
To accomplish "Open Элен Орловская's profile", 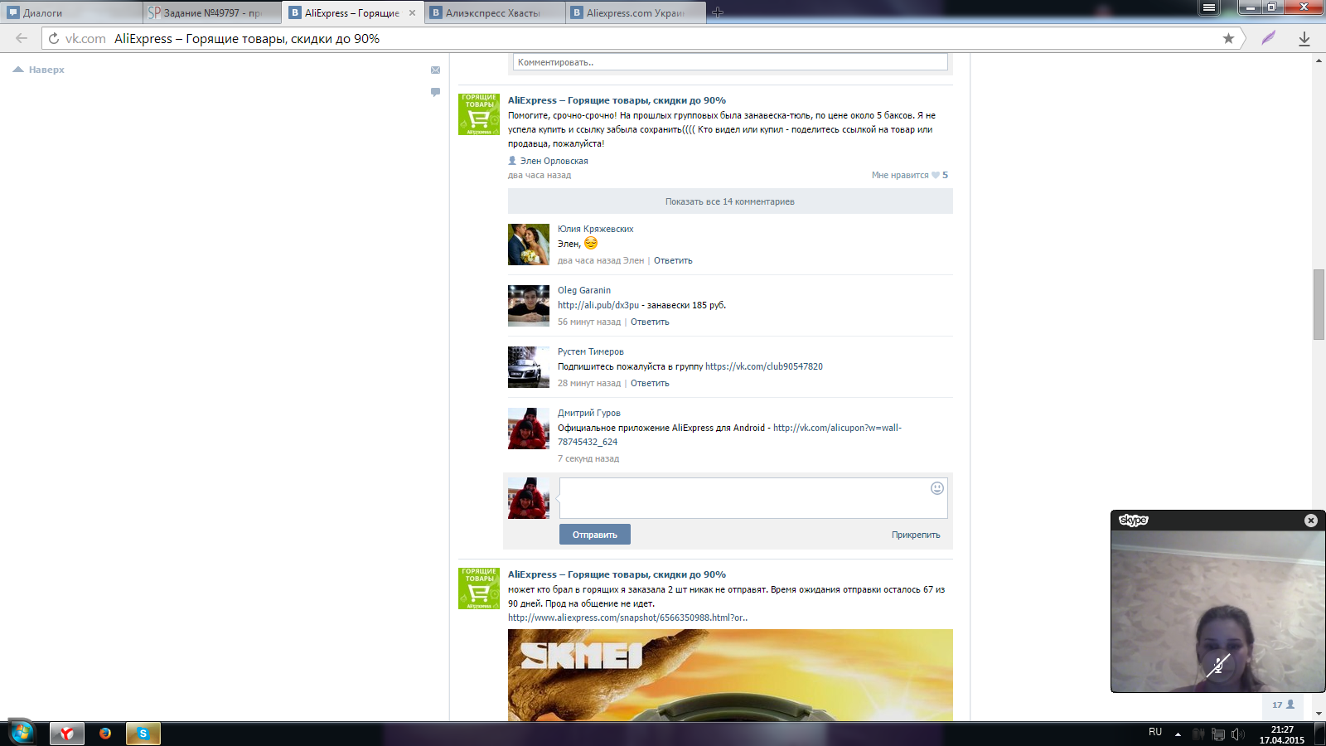I will click(554, 161).
